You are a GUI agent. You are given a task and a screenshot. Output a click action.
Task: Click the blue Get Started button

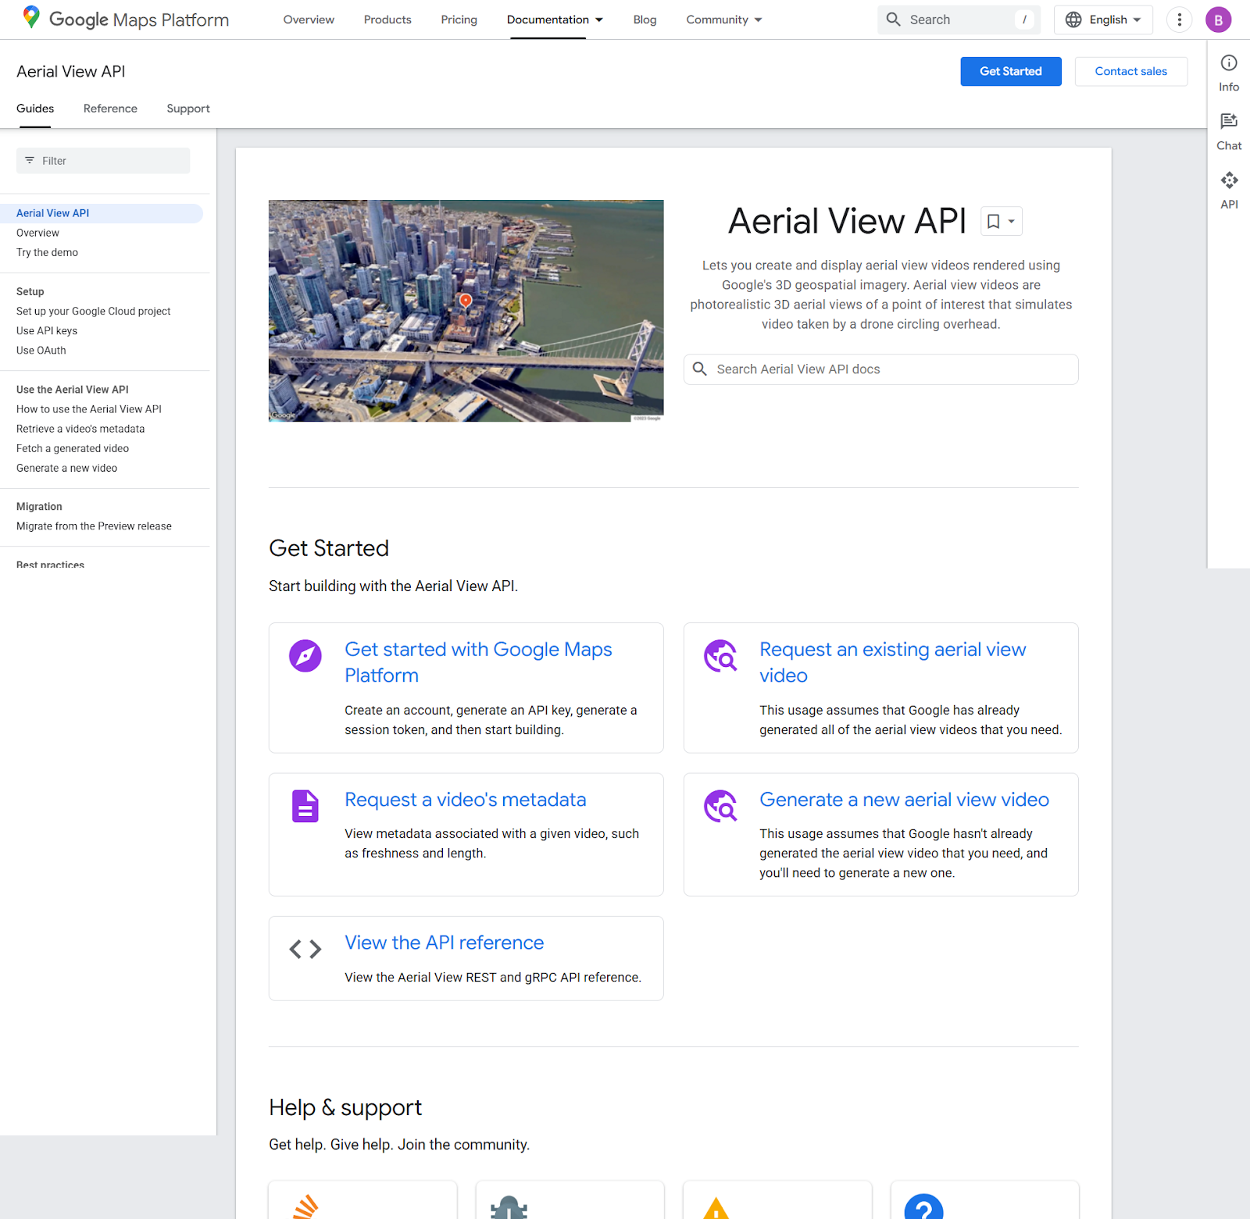point(1011,71)
